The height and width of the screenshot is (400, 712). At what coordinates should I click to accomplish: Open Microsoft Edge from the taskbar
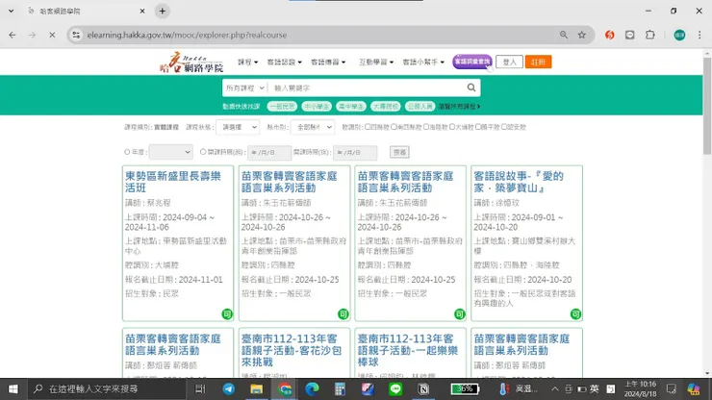point(312,389)
